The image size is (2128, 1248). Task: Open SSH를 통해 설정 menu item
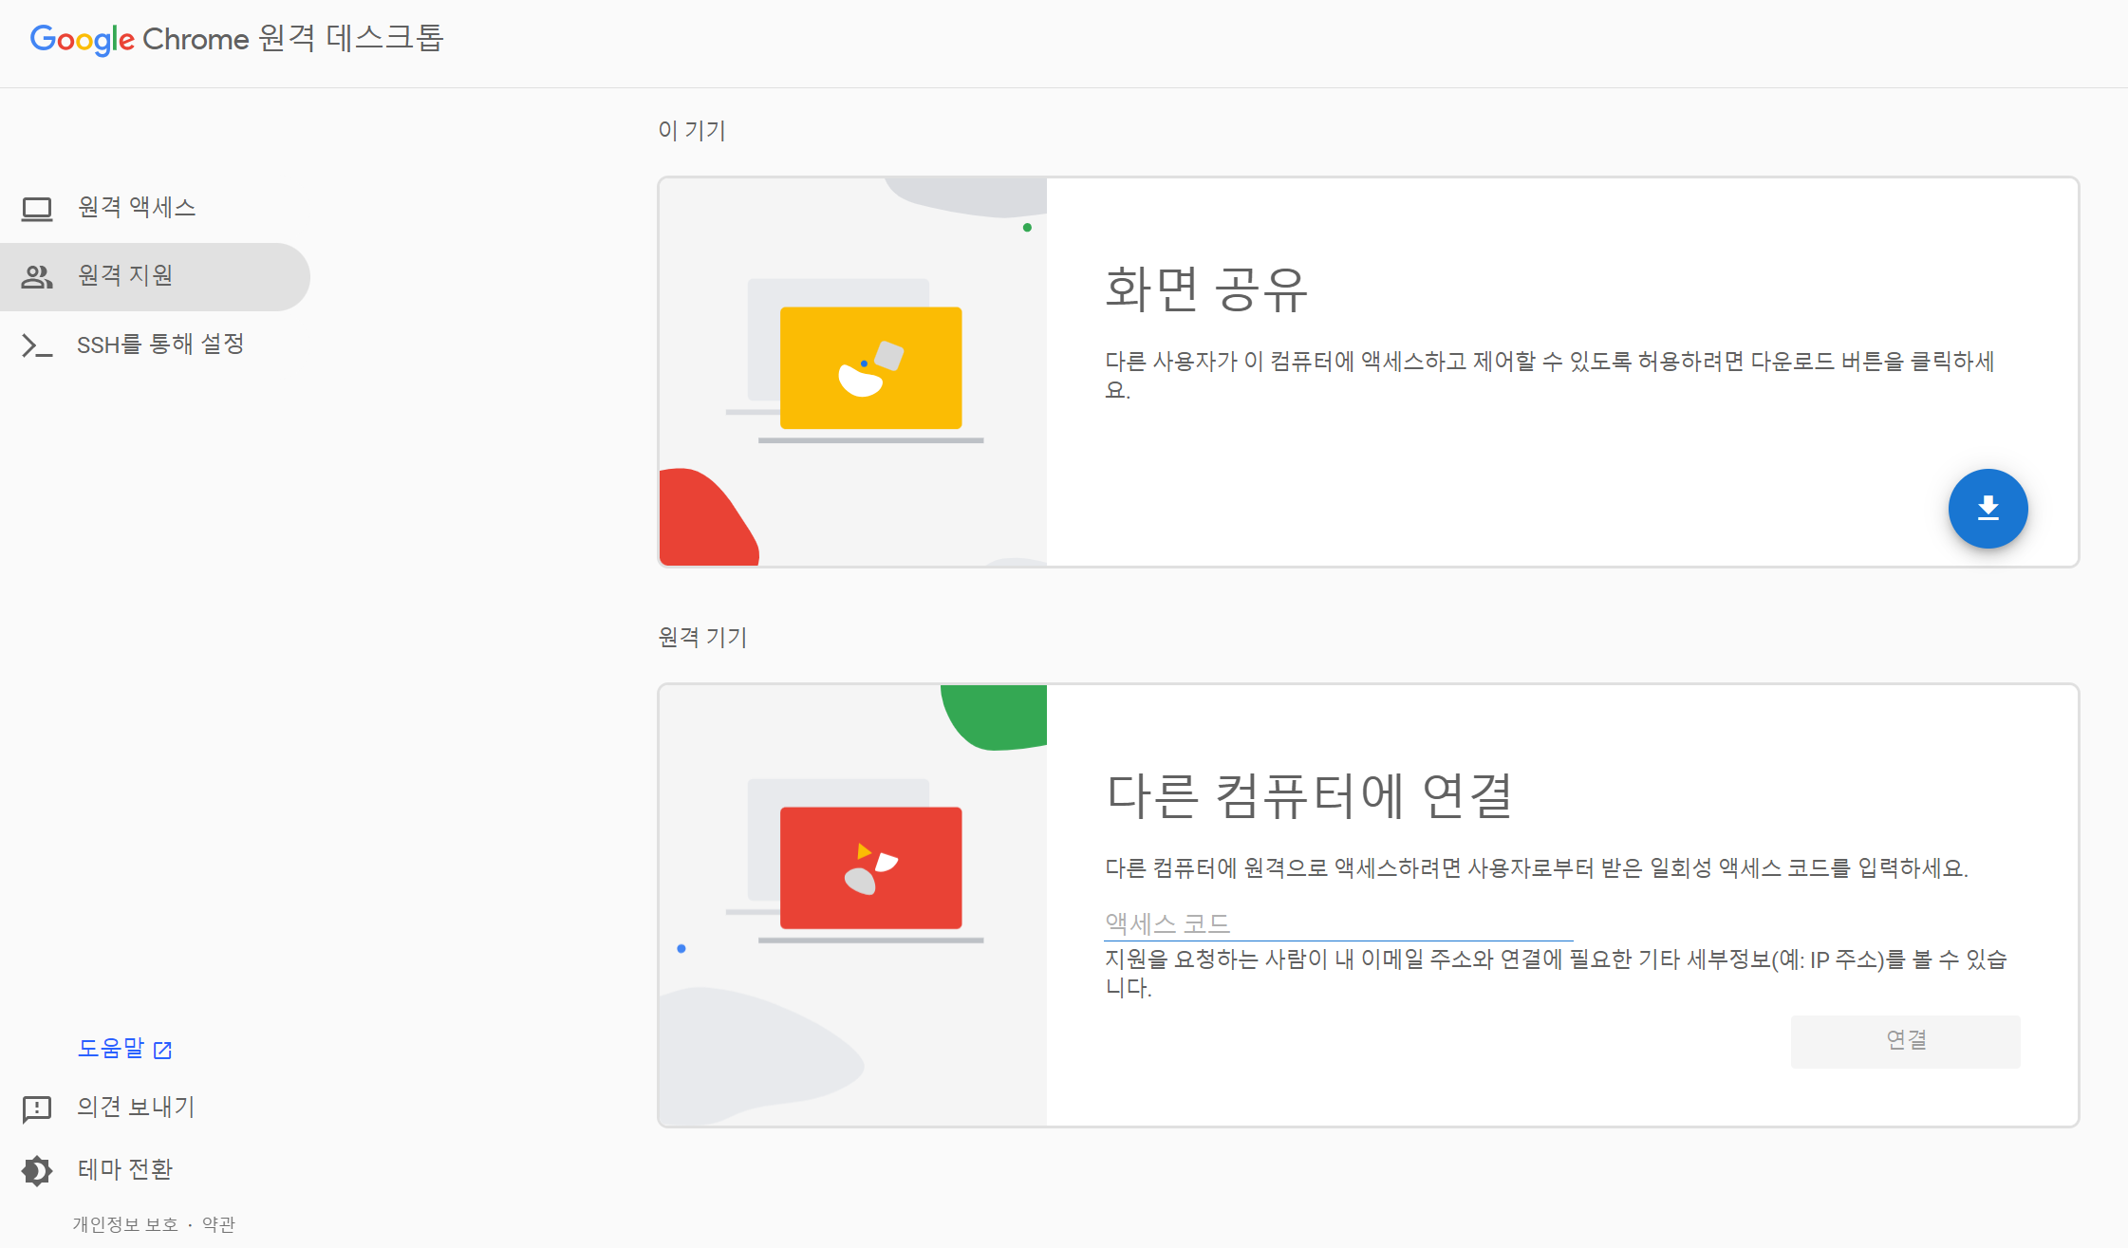coord(160,345)
